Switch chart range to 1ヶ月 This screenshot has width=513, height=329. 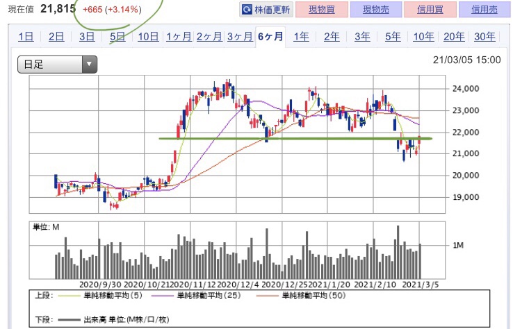click(179, 37)
